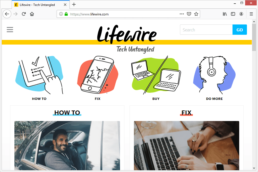Toggle the sidebars view icon

click(233, 14)
